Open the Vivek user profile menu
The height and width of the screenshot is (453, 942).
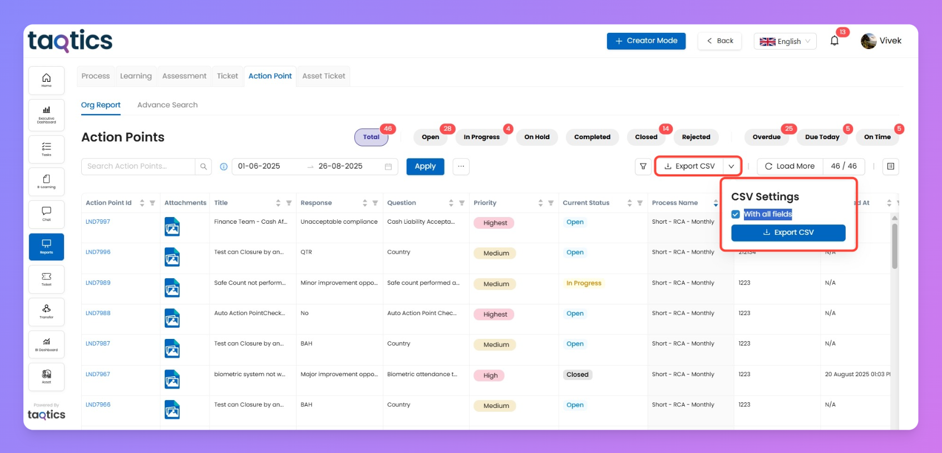(x=881, y=41)
